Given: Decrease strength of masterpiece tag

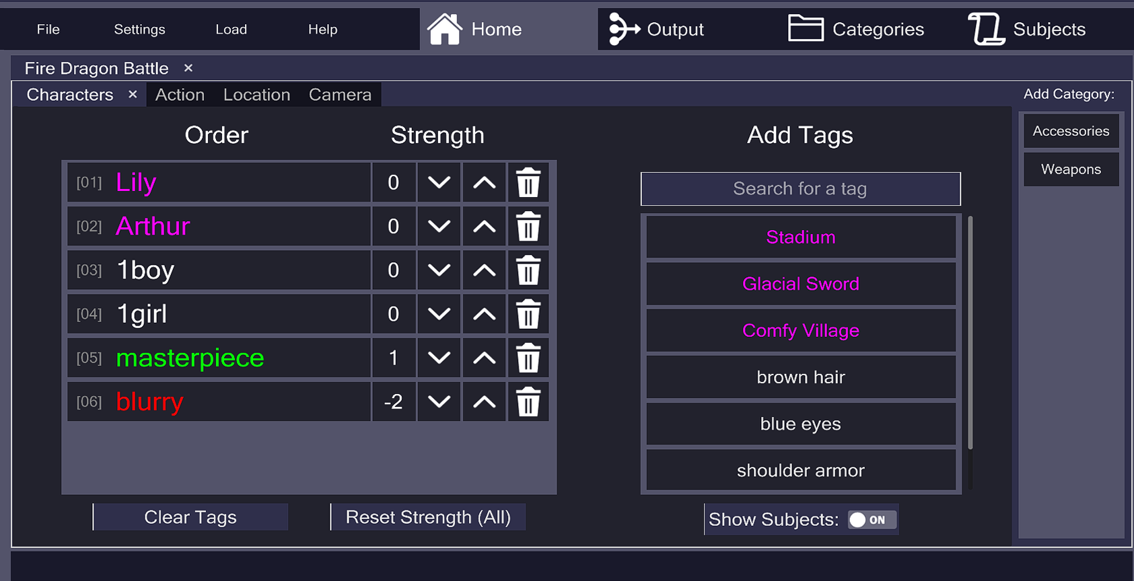Looking at the screenshot, I should click(439, 358).
